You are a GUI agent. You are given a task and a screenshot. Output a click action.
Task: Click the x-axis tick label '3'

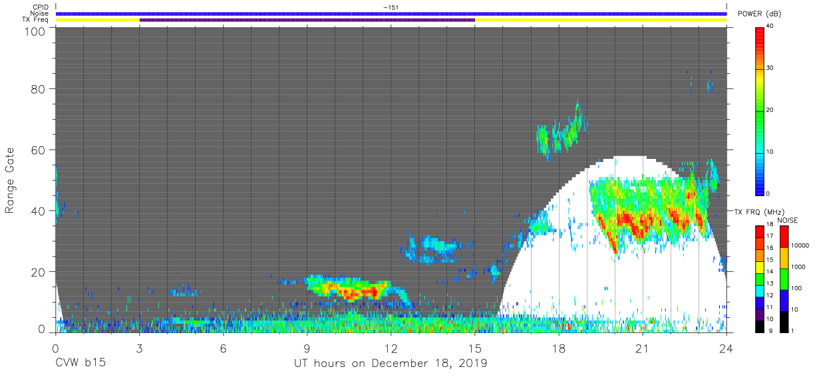pyautogui.click(x=139, y=348)
